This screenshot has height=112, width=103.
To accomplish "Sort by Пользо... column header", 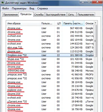I will [48, 24].
